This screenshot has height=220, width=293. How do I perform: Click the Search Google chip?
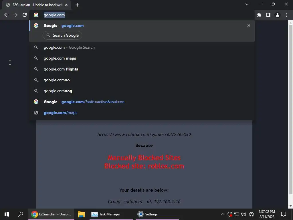pyautogui.click(x=62, y=35)
